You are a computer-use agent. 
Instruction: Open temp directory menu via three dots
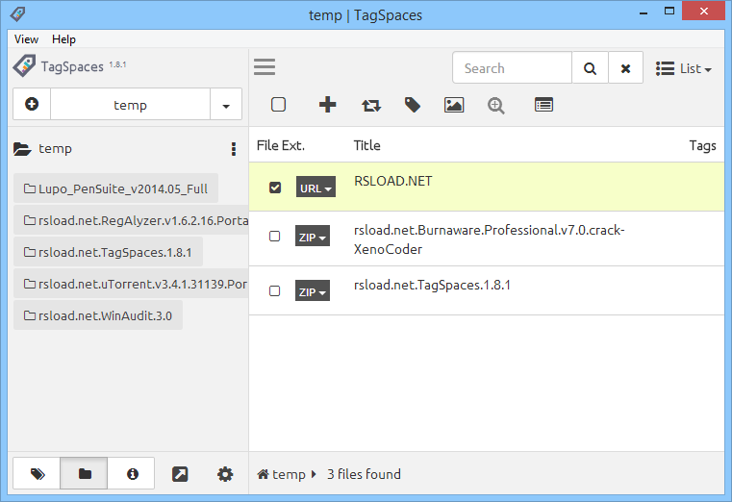pos(234,149)
